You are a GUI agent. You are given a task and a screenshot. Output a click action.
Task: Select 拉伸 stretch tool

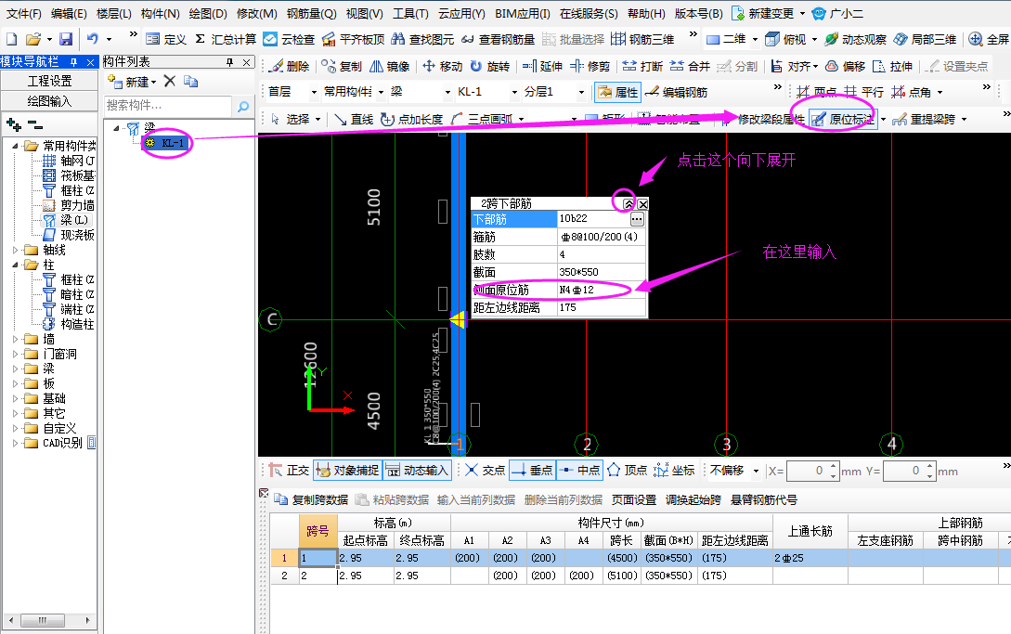click(892, 67)
